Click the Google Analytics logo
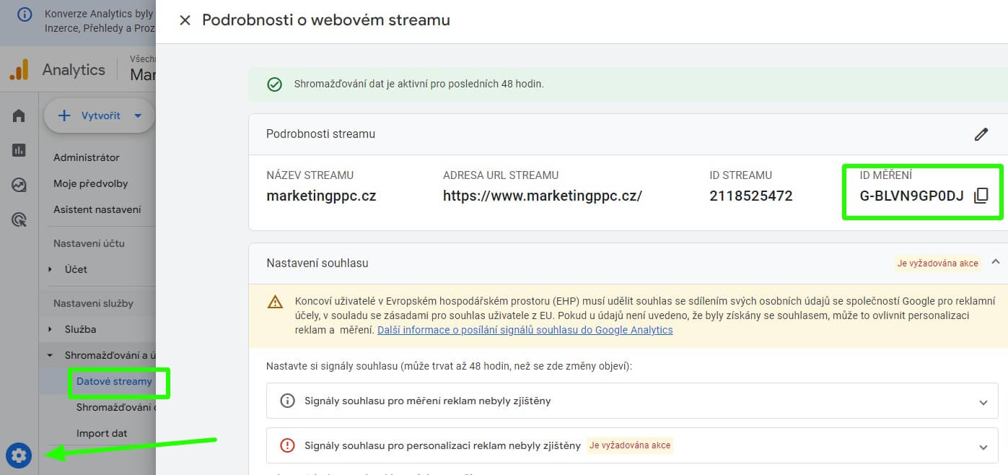Viewport: 1008px width, 475px height. 19,70
